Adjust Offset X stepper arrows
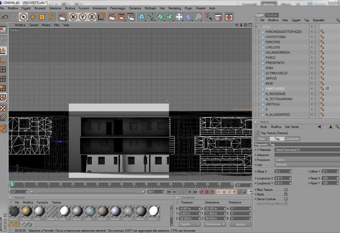Viewport: 340px width, 233px height. click(x=290, y=171)
